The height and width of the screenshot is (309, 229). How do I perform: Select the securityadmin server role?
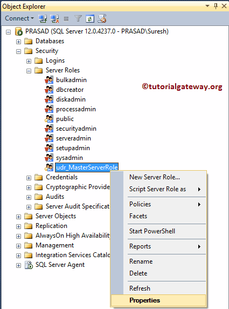76,129
